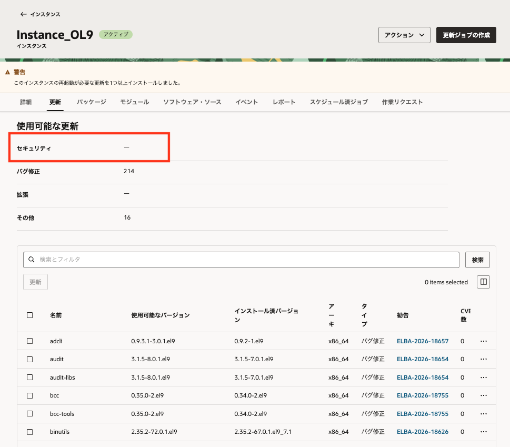Open the three-dot menu for binutils row
This screenshot has width=510, height=447.
pyautogui.click(x=484, y=432)
